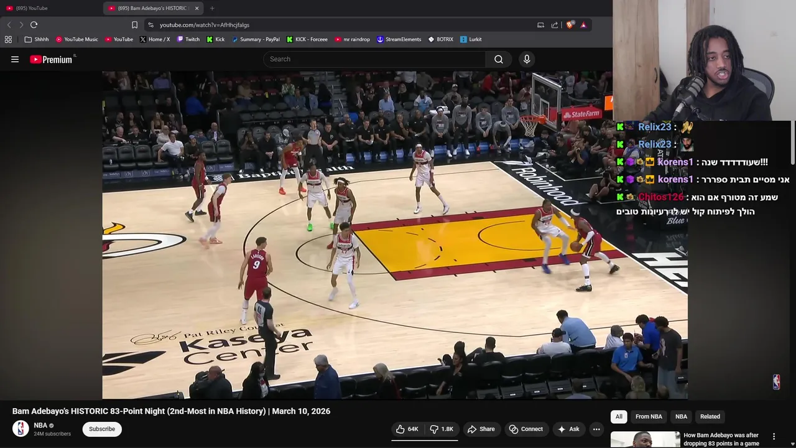Click the Connect button
This screenshot has height=448, width=796.
point(526,429)
